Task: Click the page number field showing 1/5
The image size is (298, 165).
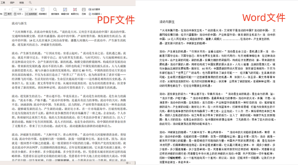Action: pos(20,9)
